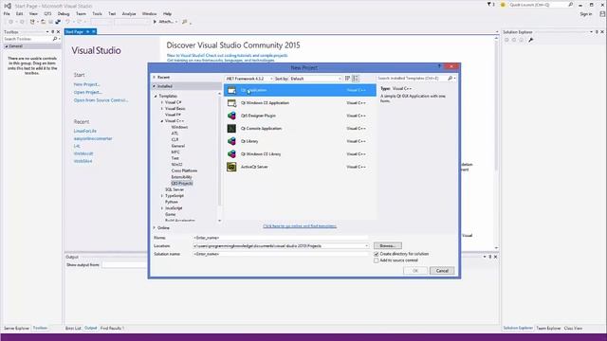Click the Cancel button
Viewport: 607px width, 341px height.
442,271
